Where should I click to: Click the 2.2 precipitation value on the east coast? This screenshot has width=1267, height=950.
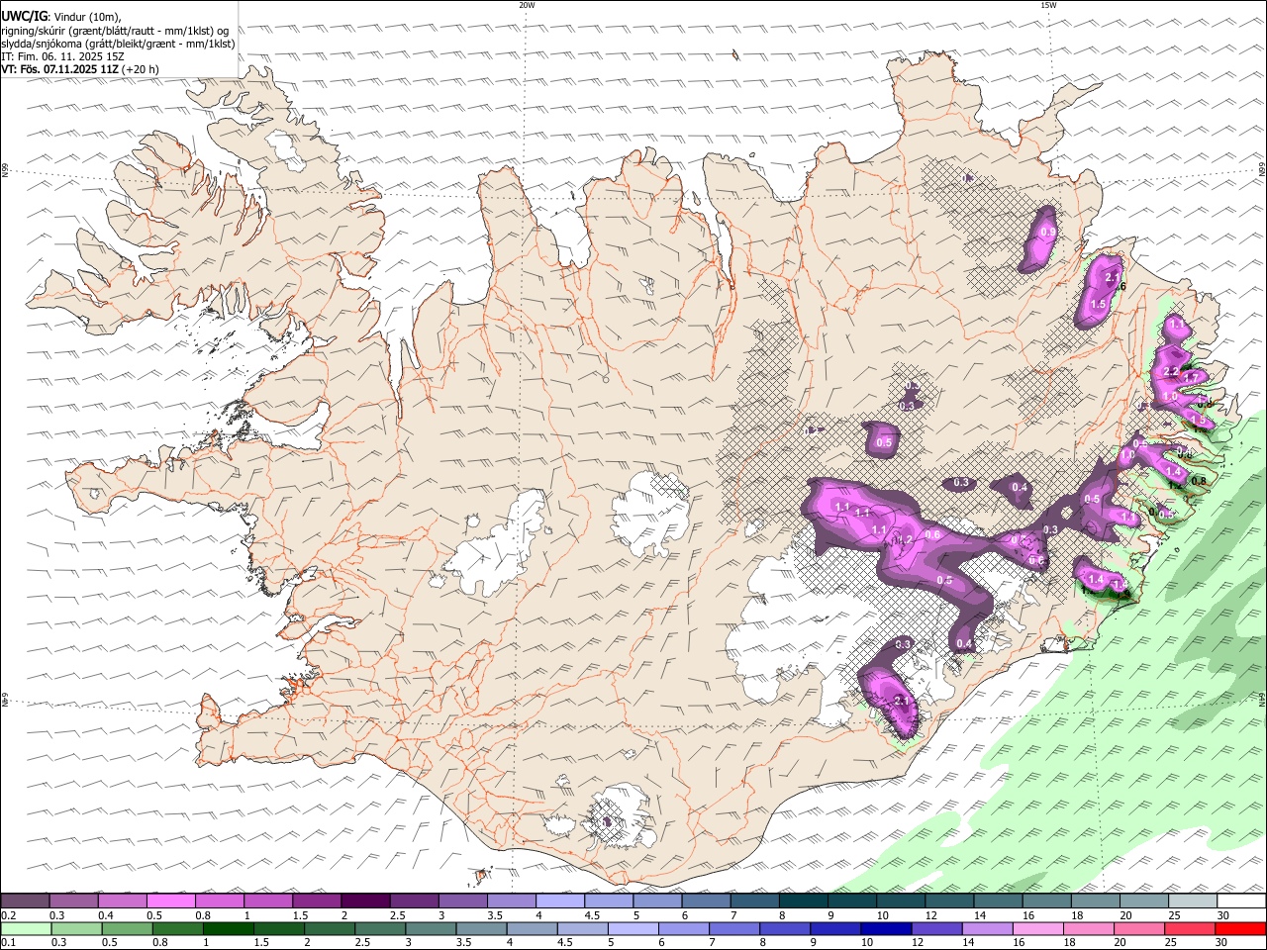click(x=1171, y=372)
